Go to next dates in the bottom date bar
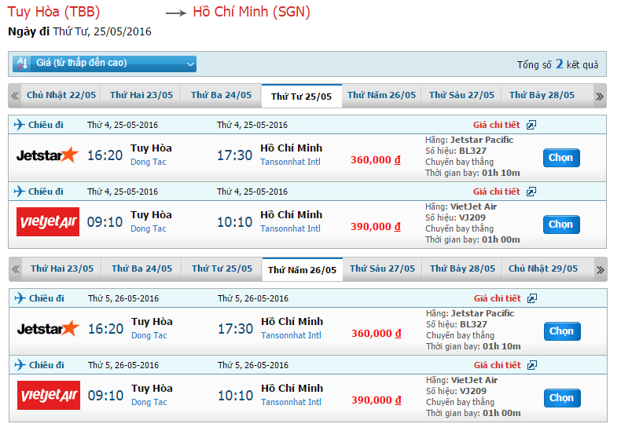The height and width of the screenshot is (442, 621). [599, 269]
